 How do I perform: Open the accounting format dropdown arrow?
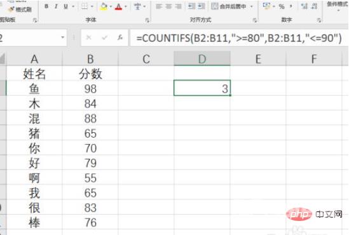click(274, 7)
